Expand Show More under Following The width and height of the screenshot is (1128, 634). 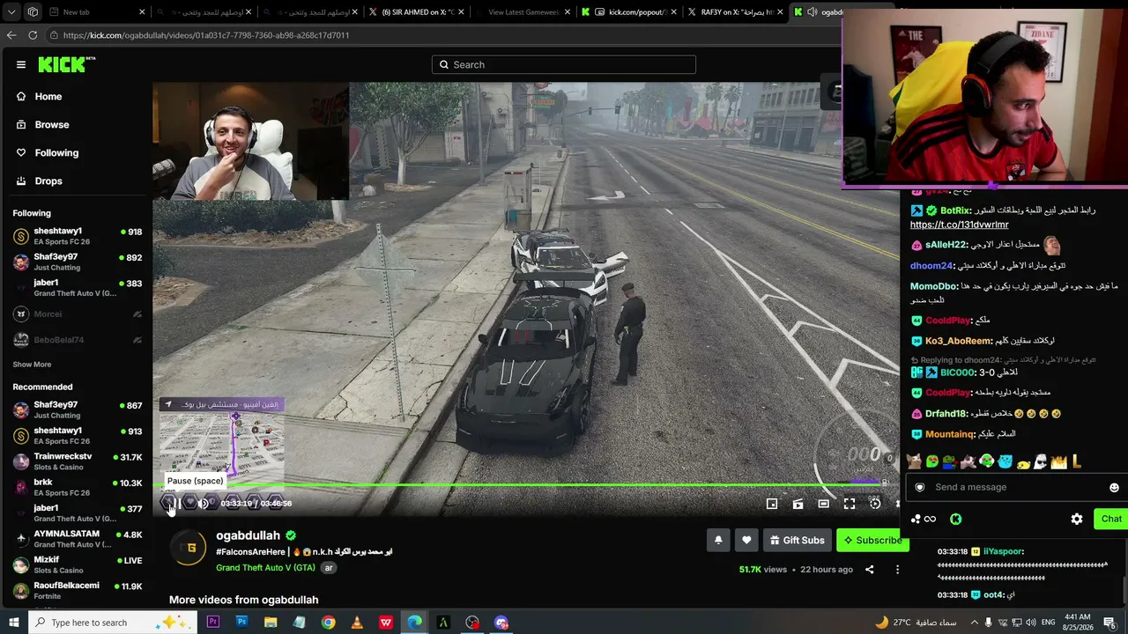click(32, 365)
